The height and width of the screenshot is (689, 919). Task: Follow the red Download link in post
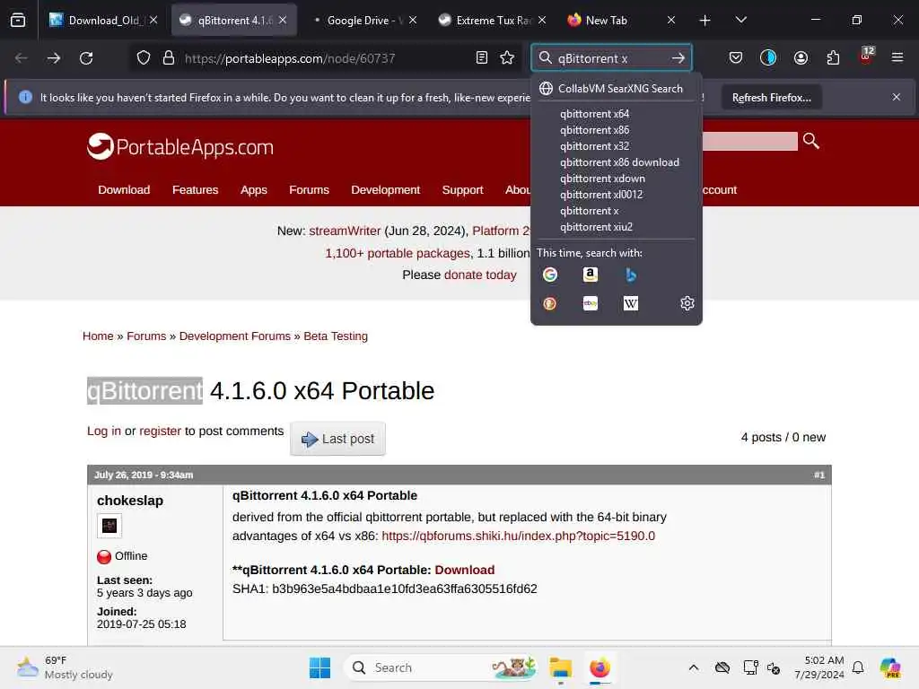click(x=464, y=570)
